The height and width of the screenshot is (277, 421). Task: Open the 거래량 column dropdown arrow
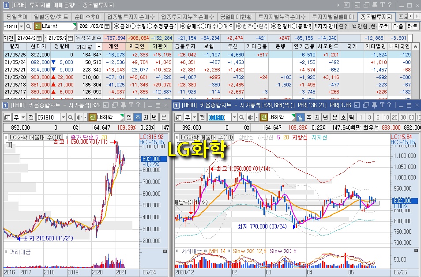pos(99,46)
